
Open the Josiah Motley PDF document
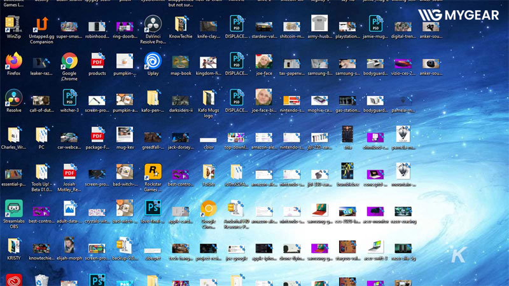coord(69,172)
